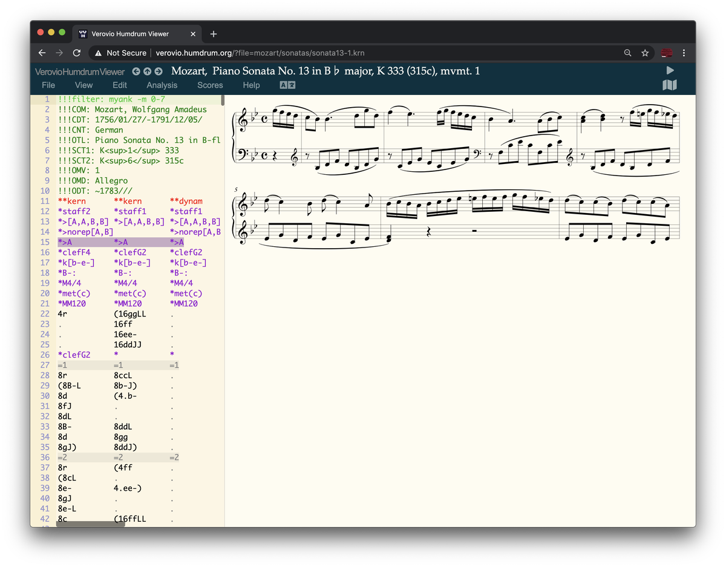Viewport: 726px width, 567px height.
Task: Click the VerovioHumdrumViewer title link
Action: [x=80, y=71]
